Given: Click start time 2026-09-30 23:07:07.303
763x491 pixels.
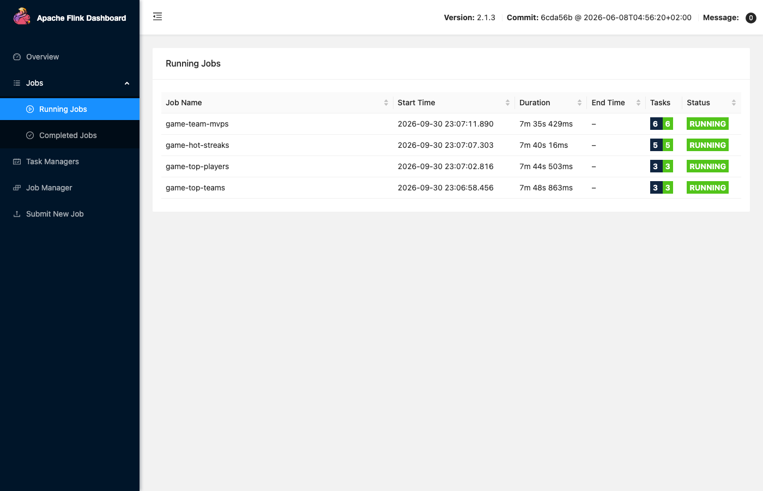Looking at the screenshot, I should [446, 145].
